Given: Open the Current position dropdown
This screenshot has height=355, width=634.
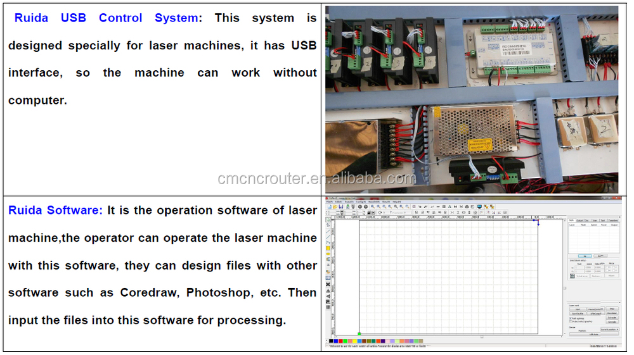Looking at the screenshot, I should click(x=610, y=330).
